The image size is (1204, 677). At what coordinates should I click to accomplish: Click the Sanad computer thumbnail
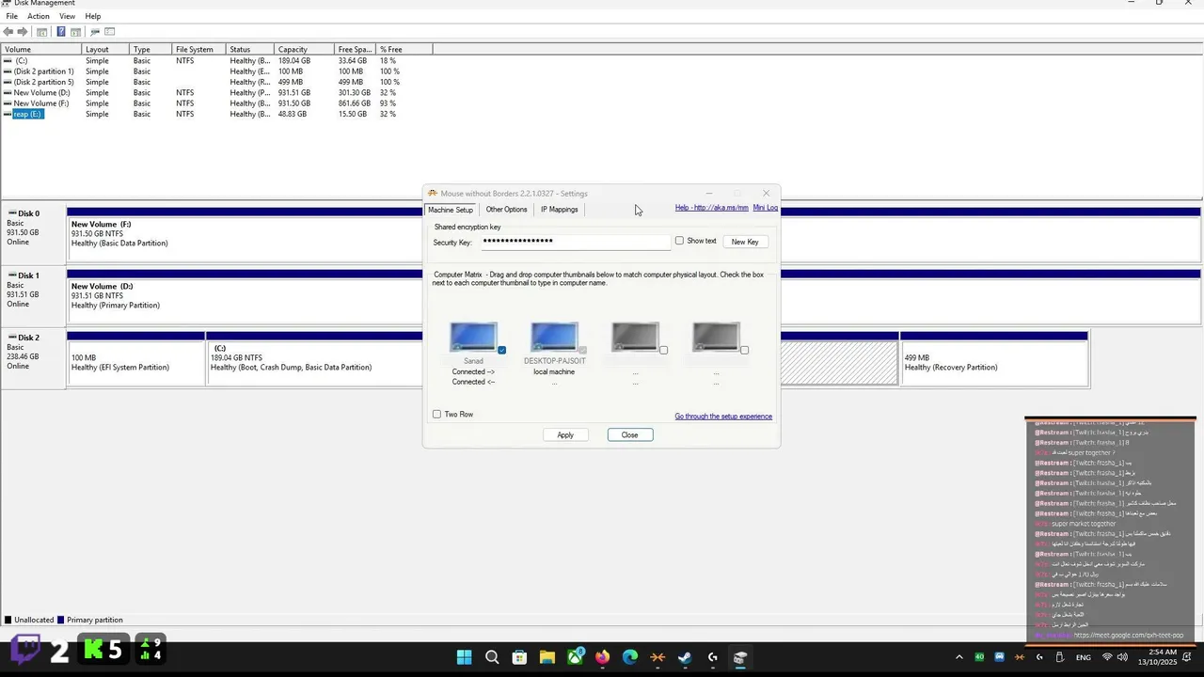click(473, 337)
